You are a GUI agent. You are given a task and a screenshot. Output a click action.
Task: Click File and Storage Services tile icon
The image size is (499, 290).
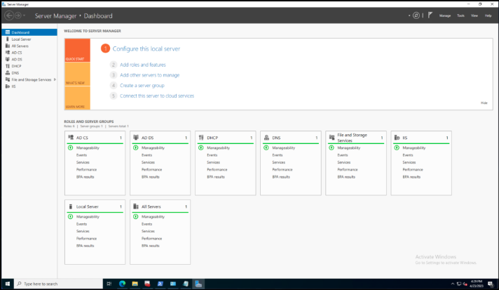click(331, 138)
